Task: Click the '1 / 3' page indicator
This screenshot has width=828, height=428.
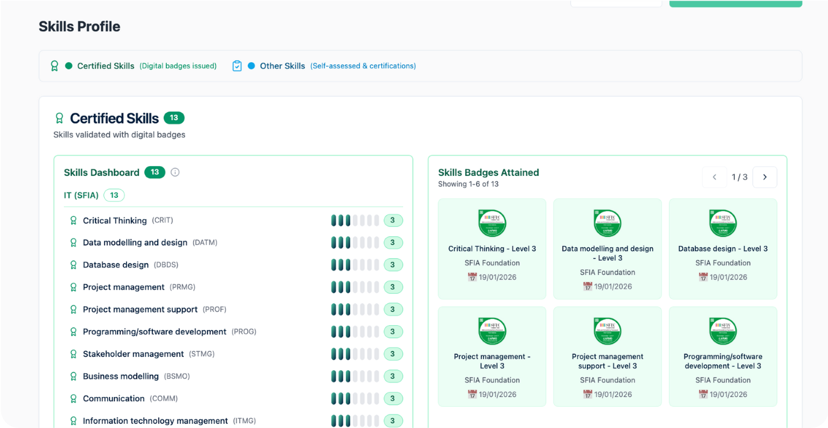Action: pos(739,177)
